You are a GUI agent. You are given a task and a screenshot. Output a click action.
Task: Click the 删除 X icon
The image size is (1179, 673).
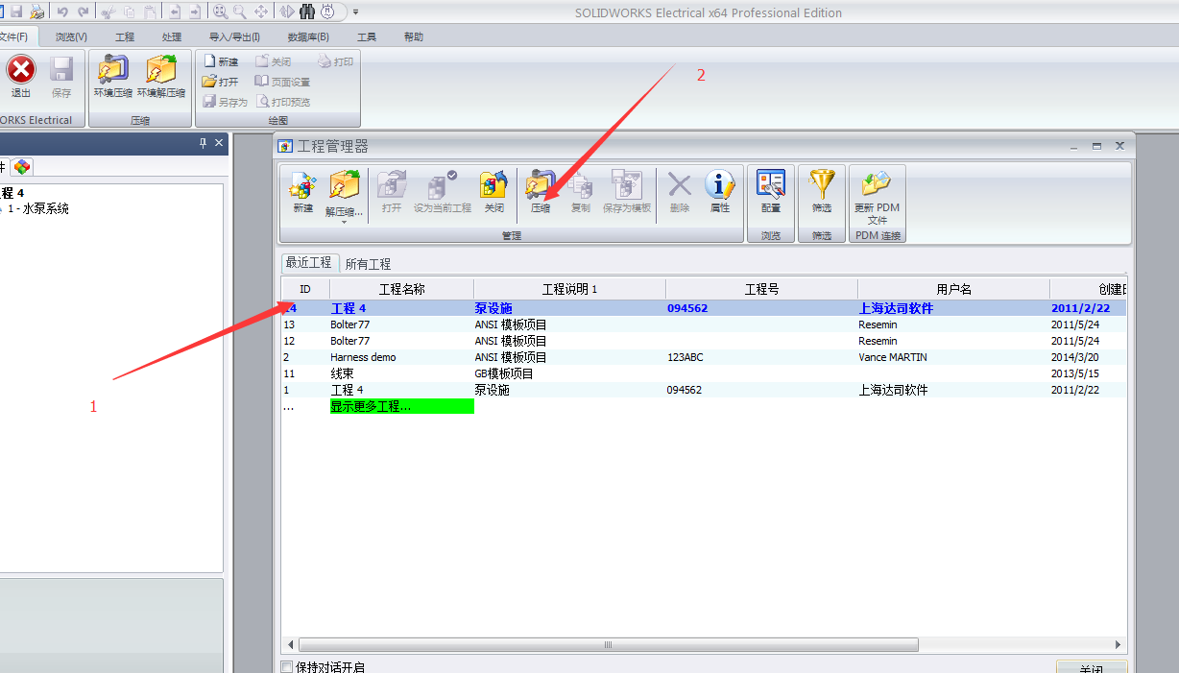[x=680, y=184]
